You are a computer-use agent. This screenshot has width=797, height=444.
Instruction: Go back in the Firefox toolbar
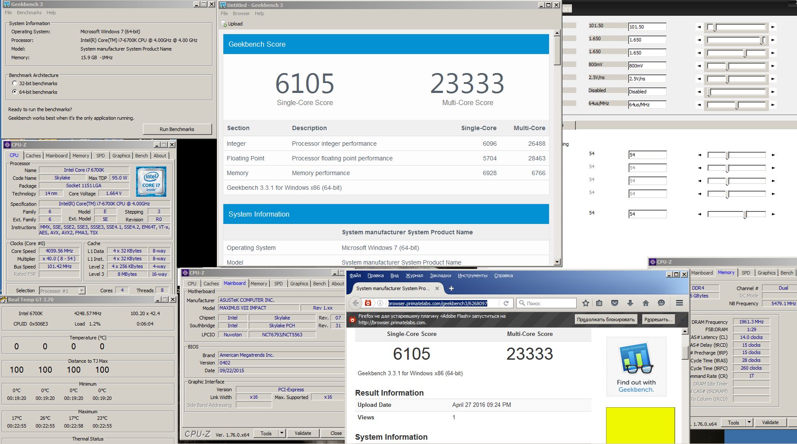(x=356, y=303)
